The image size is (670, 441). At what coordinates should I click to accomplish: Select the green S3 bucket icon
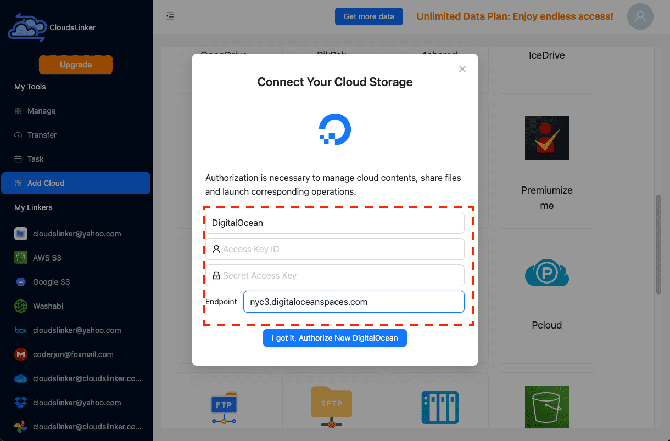tap(547, 408)
